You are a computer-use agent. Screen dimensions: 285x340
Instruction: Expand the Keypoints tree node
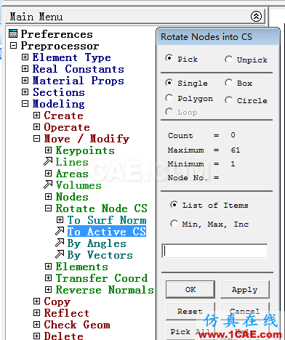[48, 150]
